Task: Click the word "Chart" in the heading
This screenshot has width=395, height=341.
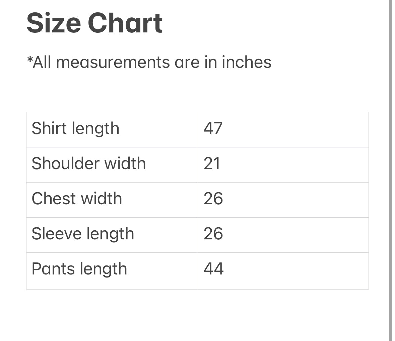Action: [x=125, y=23]
